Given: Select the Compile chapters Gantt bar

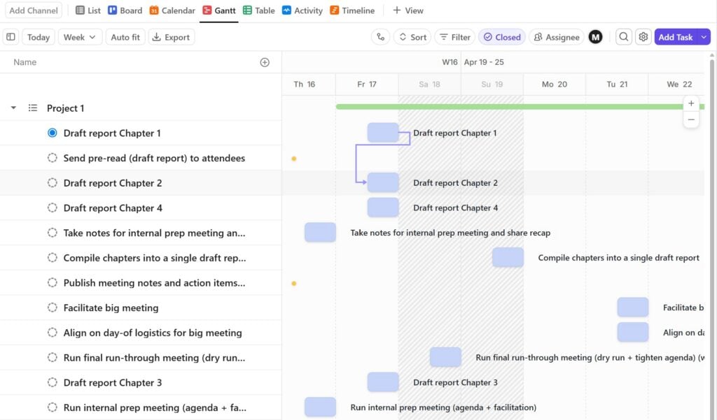Looking at the screenshot, I should click(508, 257).
